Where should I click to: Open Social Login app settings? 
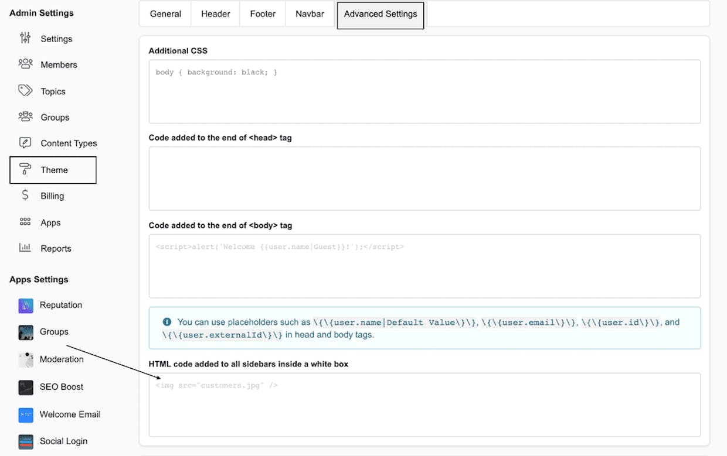(63, 441)
